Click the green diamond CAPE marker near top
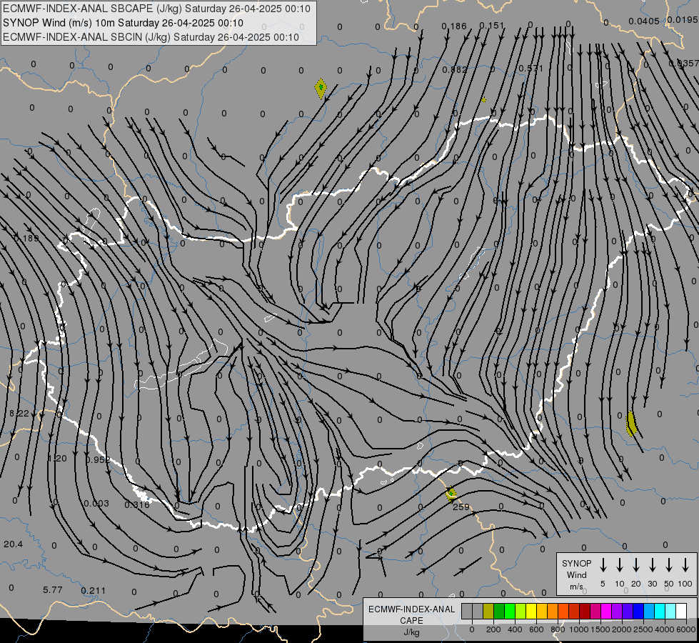The width and height of the screenshot is (699, 643). (x=321, y=88)
